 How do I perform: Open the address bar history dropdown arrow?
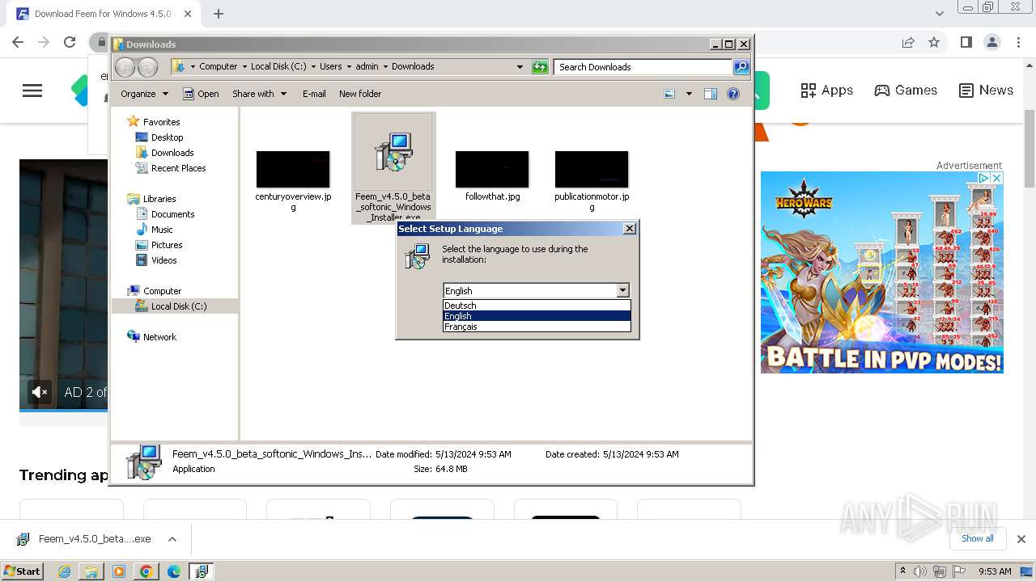tap(520, 67)
